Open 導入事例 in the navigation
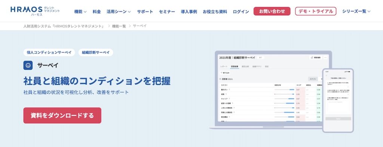This screenshot has width=383, height=147. tap(189, 12)
